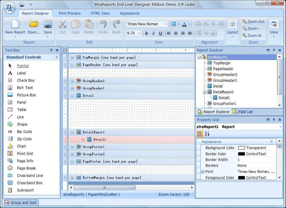286x208 pixels.
Task: Collapse the DetailReport node in Report Explorer
Action: pos(205,92)
